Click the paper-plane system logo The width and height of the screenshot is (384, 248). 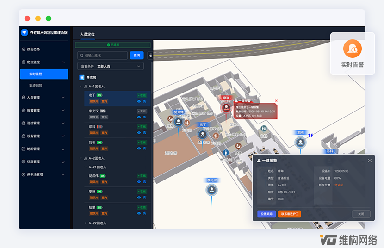pyautogui.click(x=25, y=32)
